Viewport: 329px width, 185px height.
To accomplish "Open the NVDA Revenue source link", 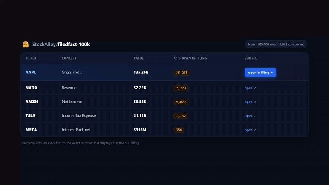I will (x=250, y=88).
